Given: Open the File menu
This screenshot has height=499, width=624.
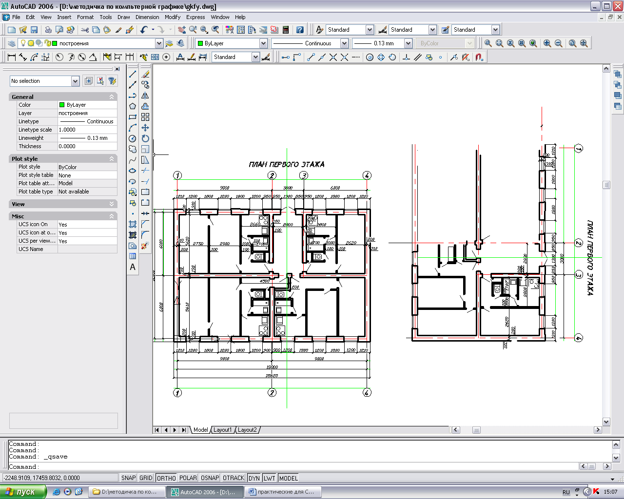Looking at the screenshot, I should tap(16, 17).
